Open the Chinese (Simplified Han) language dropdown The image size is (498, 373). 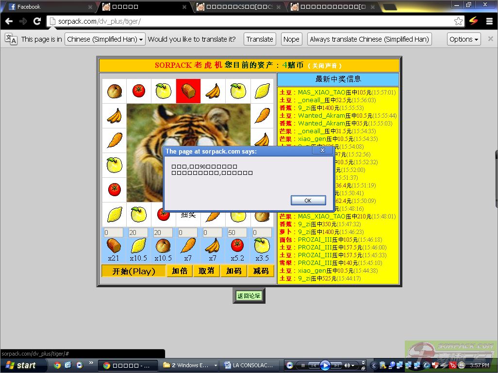(105, 39)
